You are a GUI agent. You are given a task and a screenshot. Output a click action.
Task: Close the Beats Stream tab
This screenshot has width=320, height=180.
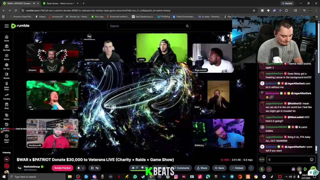click(77, 3)
